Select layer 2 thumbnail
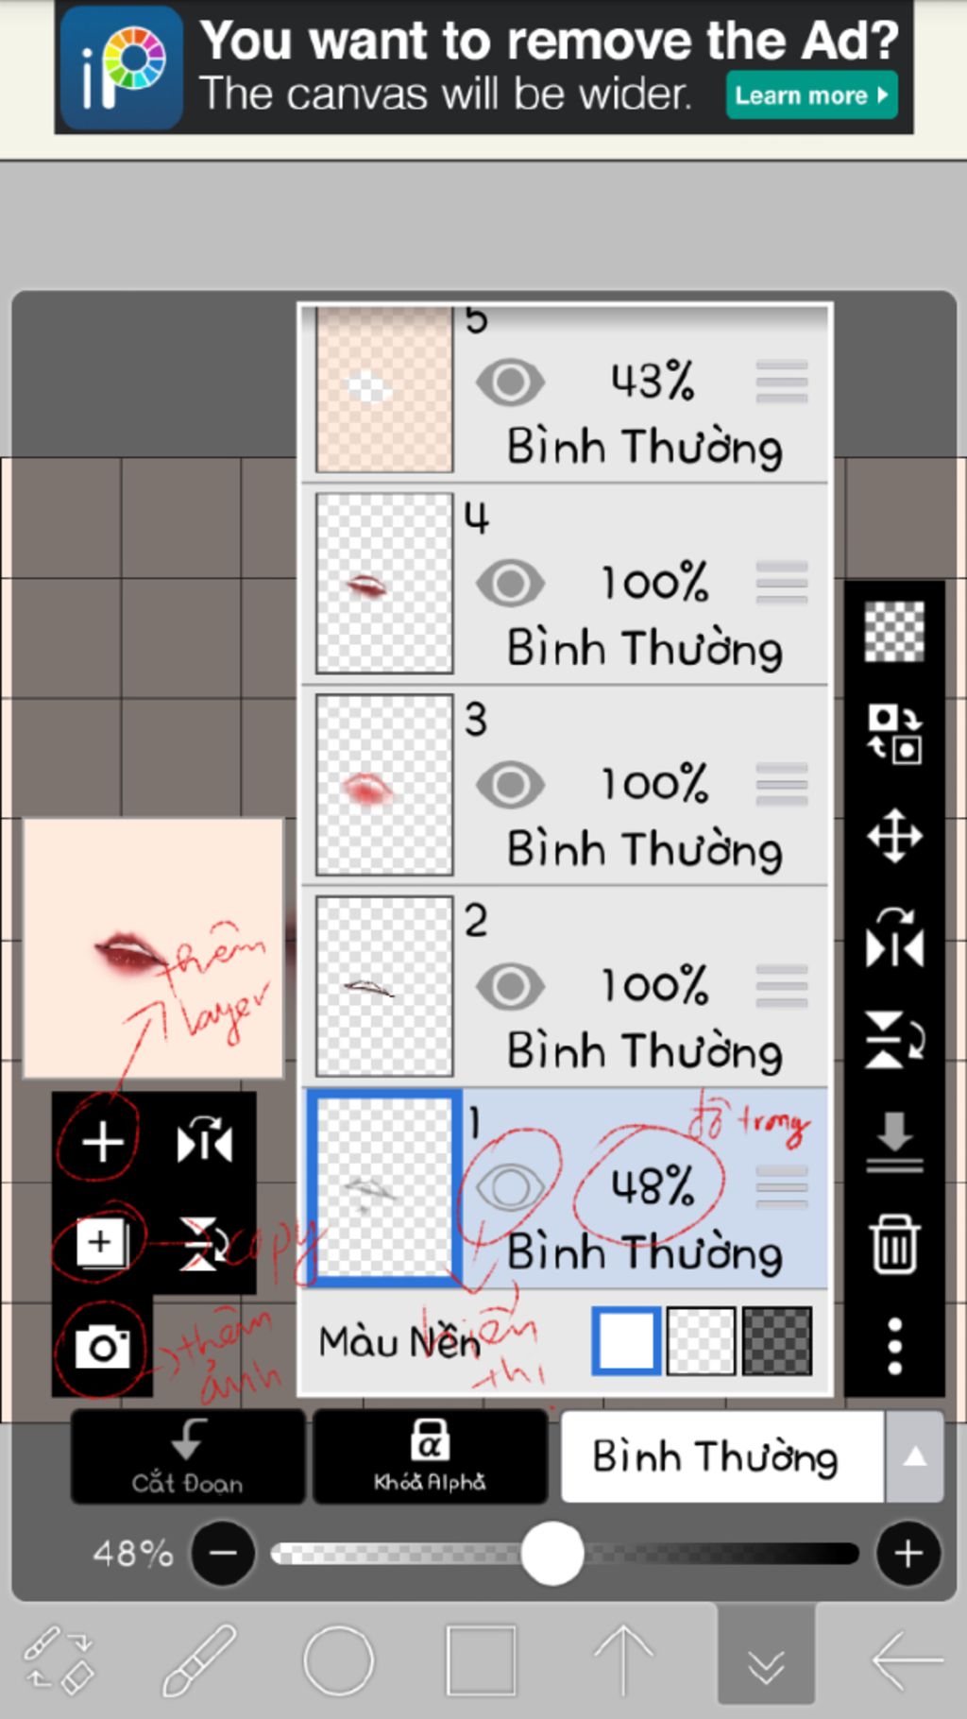Screen dimensions: 967x1719 coord(384,986)
